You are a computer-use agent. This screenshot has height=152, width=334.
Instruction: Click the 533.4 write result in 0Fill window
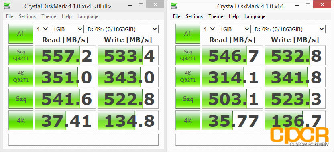click(128, 55)
